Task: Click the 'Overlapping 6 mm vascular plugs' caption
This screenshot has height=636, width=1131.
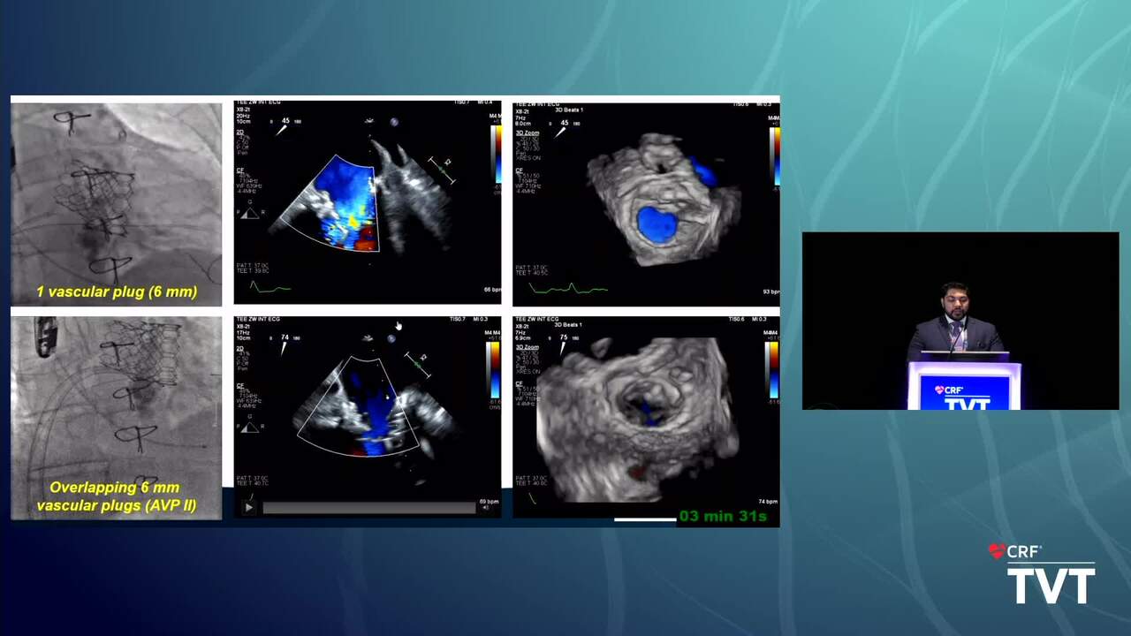Action: (x=117, y=496)
